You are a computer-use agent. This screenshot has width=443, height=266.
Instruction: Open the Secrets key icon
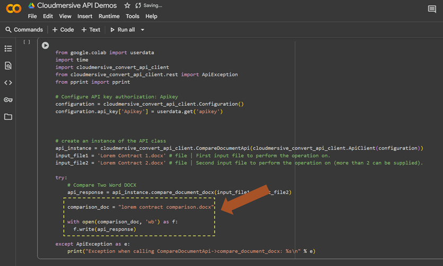pyautogui.click(x=8, y=100)
